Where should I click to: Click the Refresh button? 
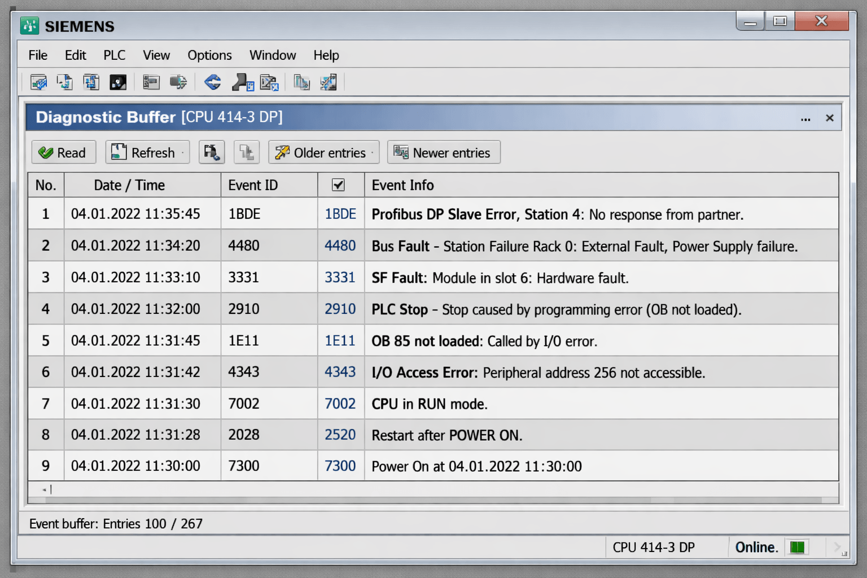click(x=147, y=152)
